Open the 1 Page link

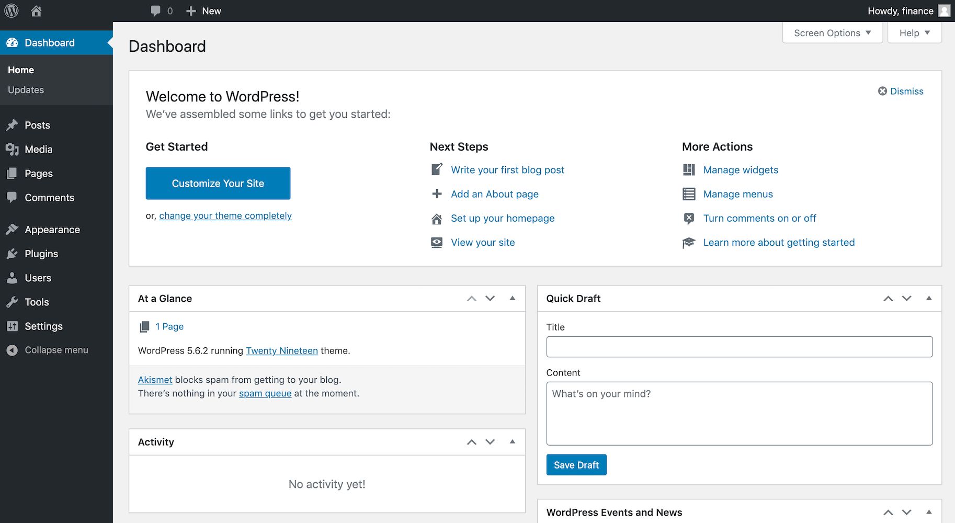169,326
